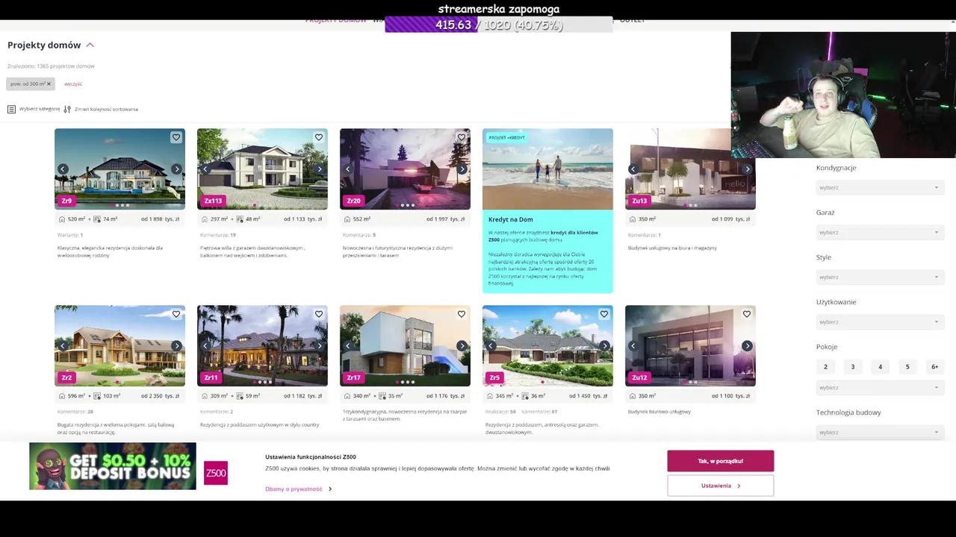
Task: Show next photo of Zr11 project
Action: [x=320, y=346]
